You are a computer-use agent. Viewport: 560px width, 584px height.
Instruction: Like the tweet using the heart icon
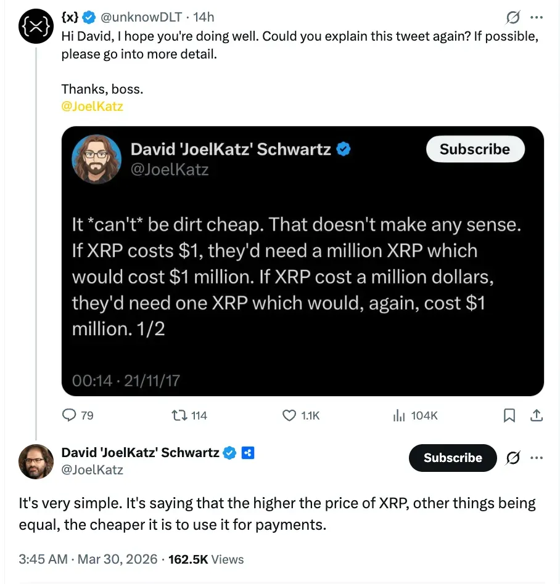(x=289, y=416)
